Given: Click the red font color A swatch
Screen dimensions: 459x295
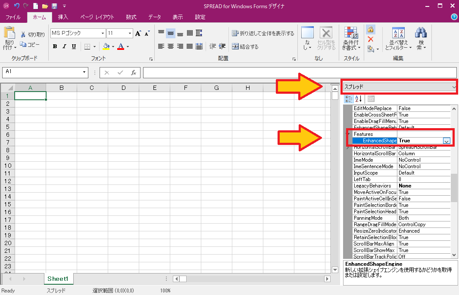Looking at the screenshot, I should [x=121, y=46].
